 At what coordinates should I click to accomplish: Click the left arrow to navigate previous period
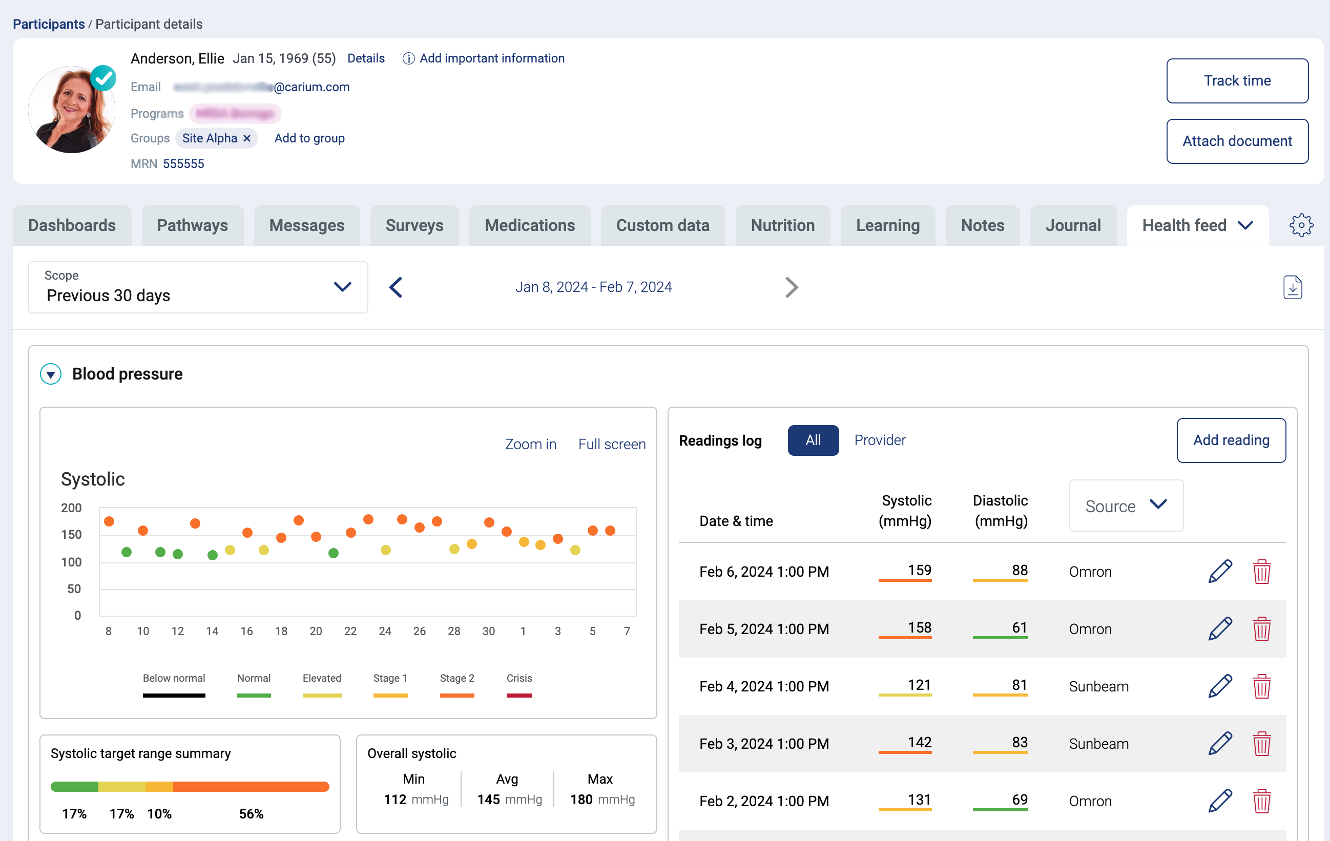coord(395,287)
